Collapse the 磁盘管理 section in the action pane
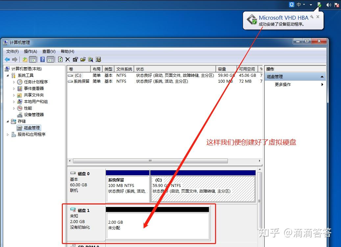 (x=322, y=76)
